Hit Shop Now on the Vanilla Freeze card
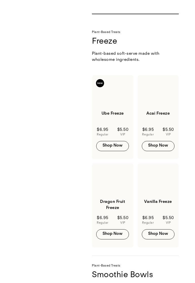 [158, 234]
